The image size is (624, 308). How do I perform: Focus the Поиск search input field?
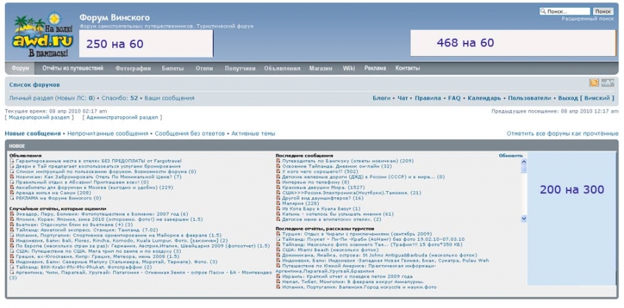(564, 12)
